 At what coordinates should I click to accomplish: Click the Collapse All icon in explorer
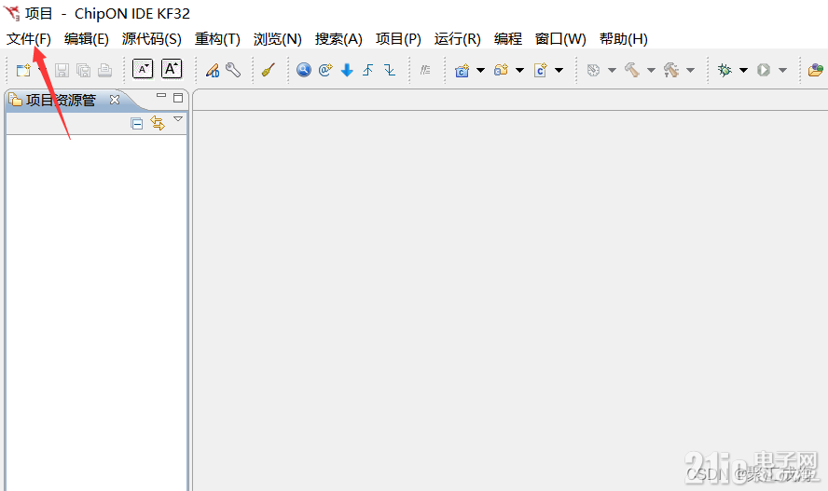click(137, 124)
